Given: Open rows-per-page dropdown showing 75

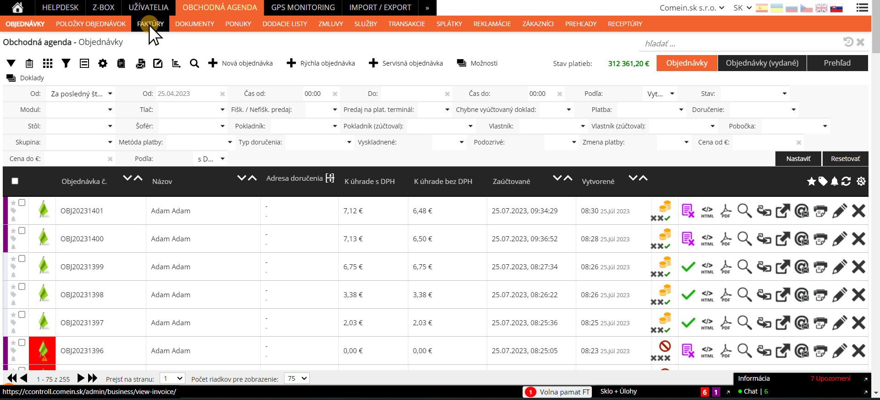Looking at the screenshot, I should 296,378.
